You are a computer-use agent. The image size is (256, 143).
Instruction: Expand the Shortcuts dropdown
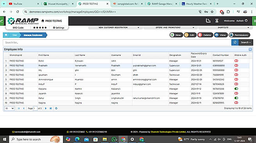(x=225, y=28)
